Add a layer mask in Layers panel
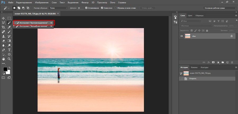 pyautogui.click(x=213, y=62)
